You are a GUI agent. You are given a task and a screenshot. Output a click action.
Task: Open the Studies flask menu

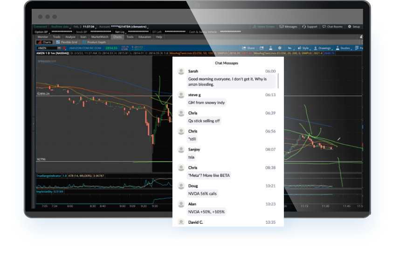(343, 48)
